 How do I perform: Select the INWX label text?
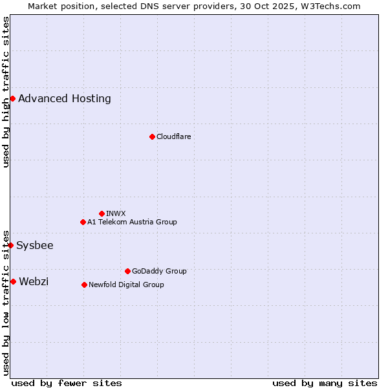116,213
